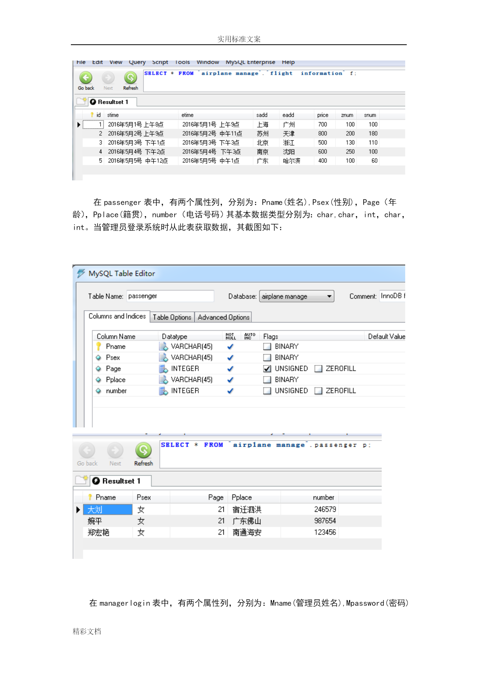478x676 pixels.
Task: Click the new resultset icon beside passenger Resultset 1
Action: pyautogui.click(x=82, y=480)
